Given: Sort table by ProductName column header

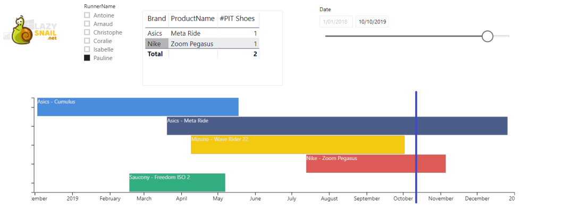Looking at the screenshot, I should pos(192,19).
